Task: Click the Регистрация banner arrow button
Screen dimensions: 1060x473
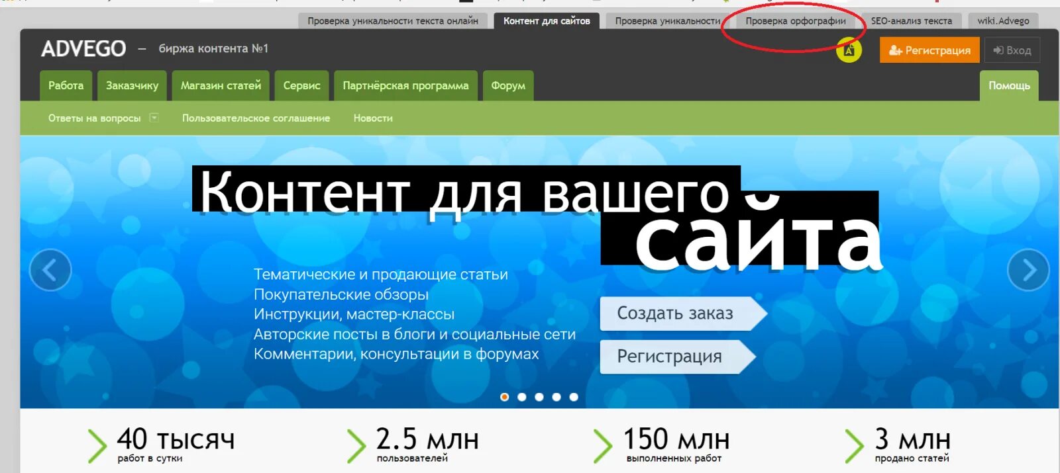Action: pos(677,357)
